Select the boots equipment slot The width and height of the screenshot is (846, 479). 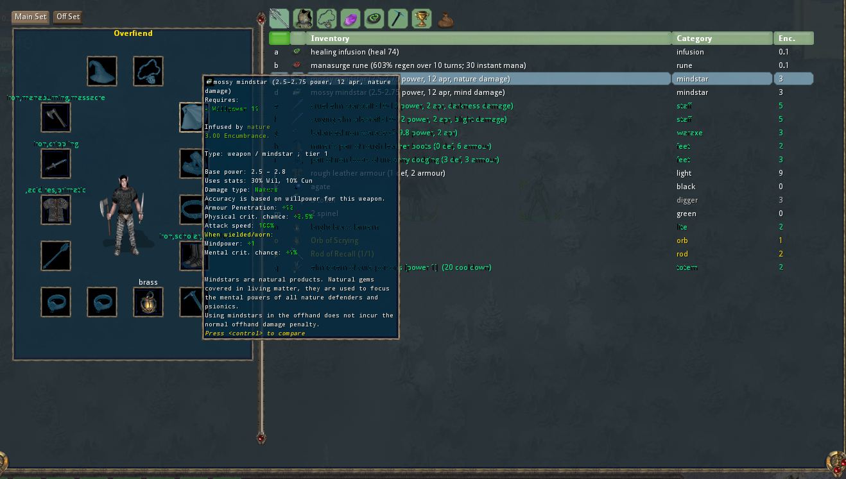(191, 256)
